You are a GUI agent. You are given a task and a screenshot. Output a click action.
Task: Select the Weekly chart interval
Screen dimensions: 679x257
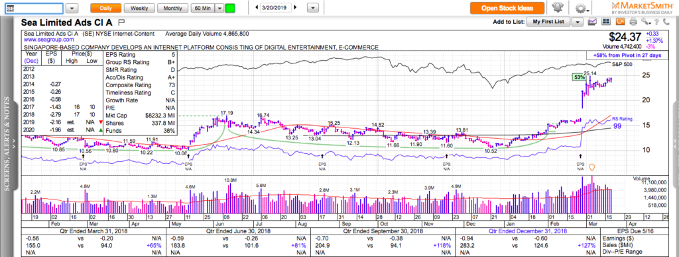point(139,8)
